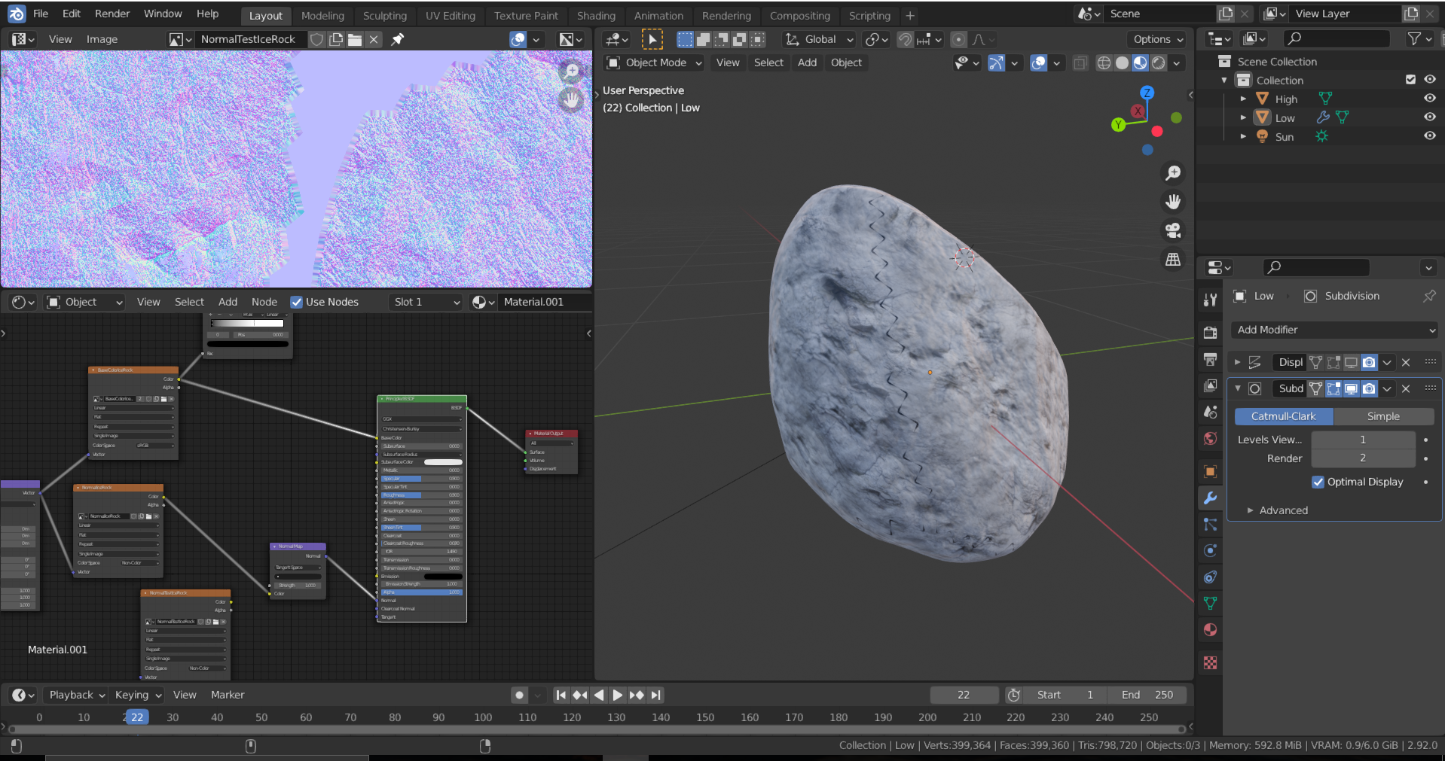Uncheck Use Nodes in the shader editor
The height and width of the screenshot is (761, 1445).
click(x=296, y=302)
